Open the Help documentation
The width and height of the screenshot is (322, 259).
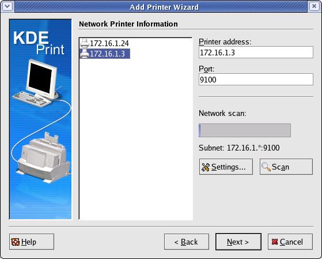(x=32, y=242)
